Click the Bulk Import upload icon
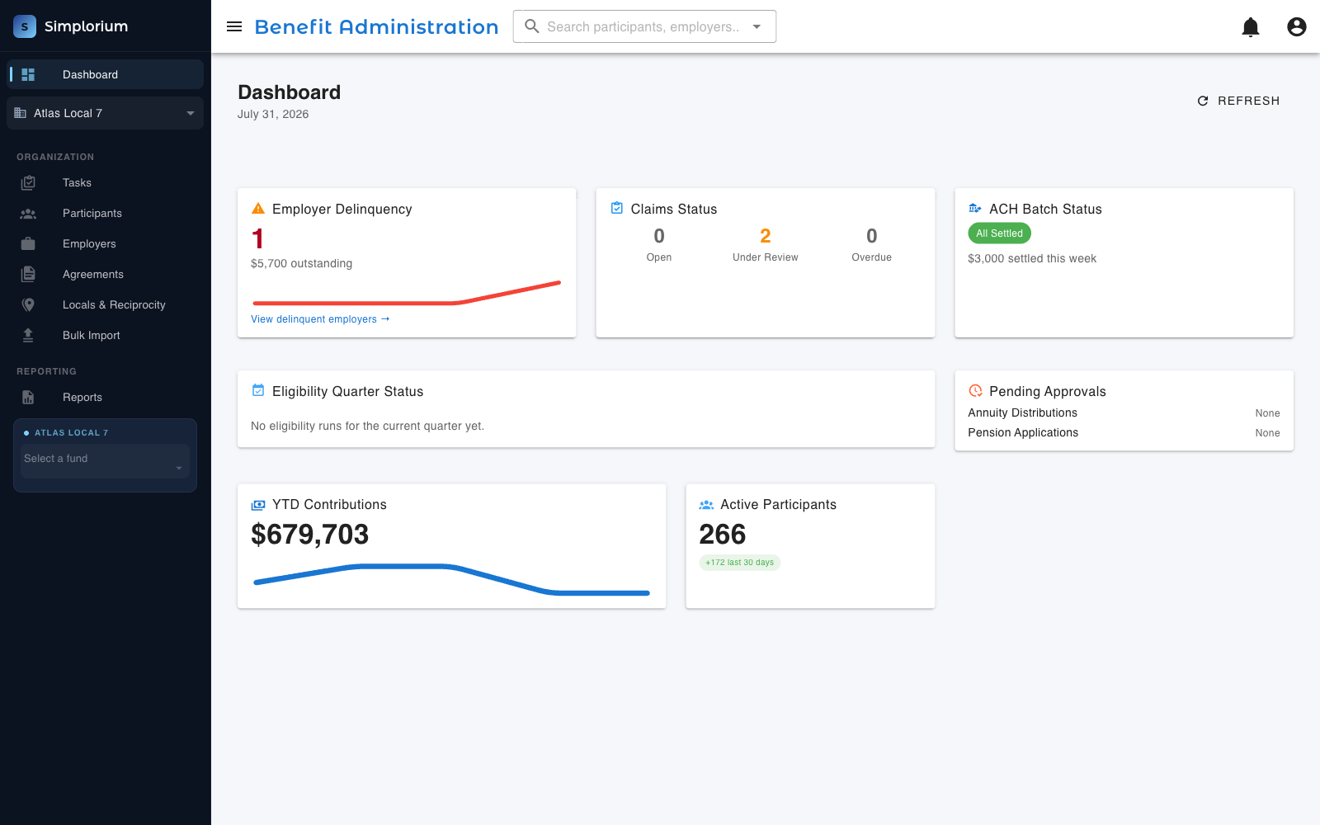The width and height of the screenshot is (1320, 825). pos(28,335)
